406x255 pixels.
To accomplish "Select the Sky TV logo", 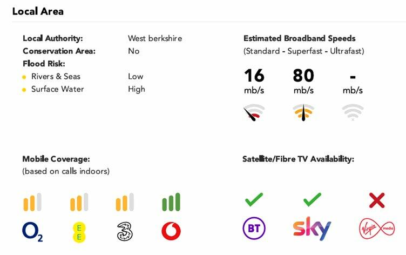I will [x=312, y=229].
